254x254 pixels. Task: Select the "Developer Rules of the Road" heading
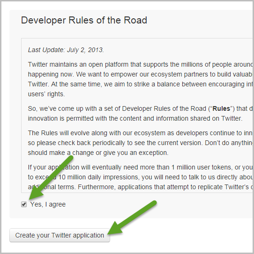pyautogui.click(x=84, y=20)
